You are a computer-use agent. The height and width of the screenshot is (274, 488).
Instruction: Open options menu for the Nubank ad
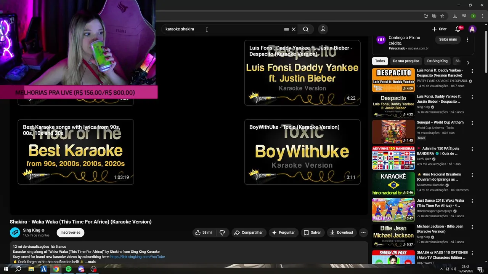[x=467, y=40]
